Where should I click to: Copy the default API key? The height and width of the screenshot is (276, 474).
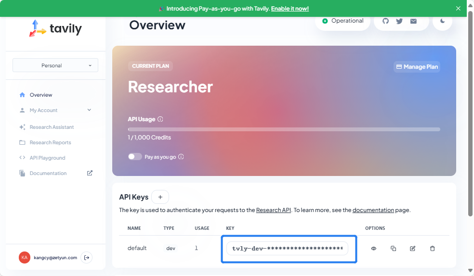(x=394, y=249)
